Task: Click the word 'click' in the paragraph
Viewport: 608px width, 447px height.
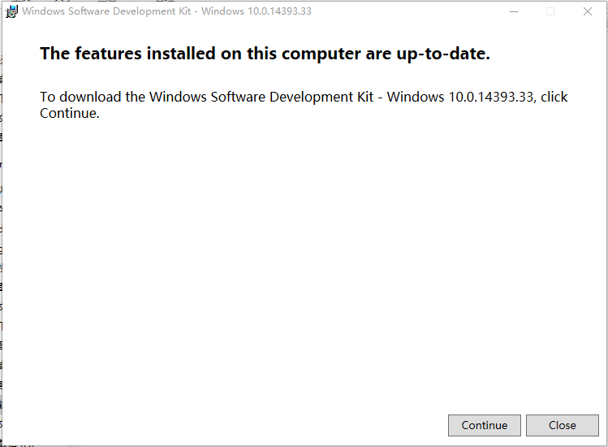Action: coord(554,97)
